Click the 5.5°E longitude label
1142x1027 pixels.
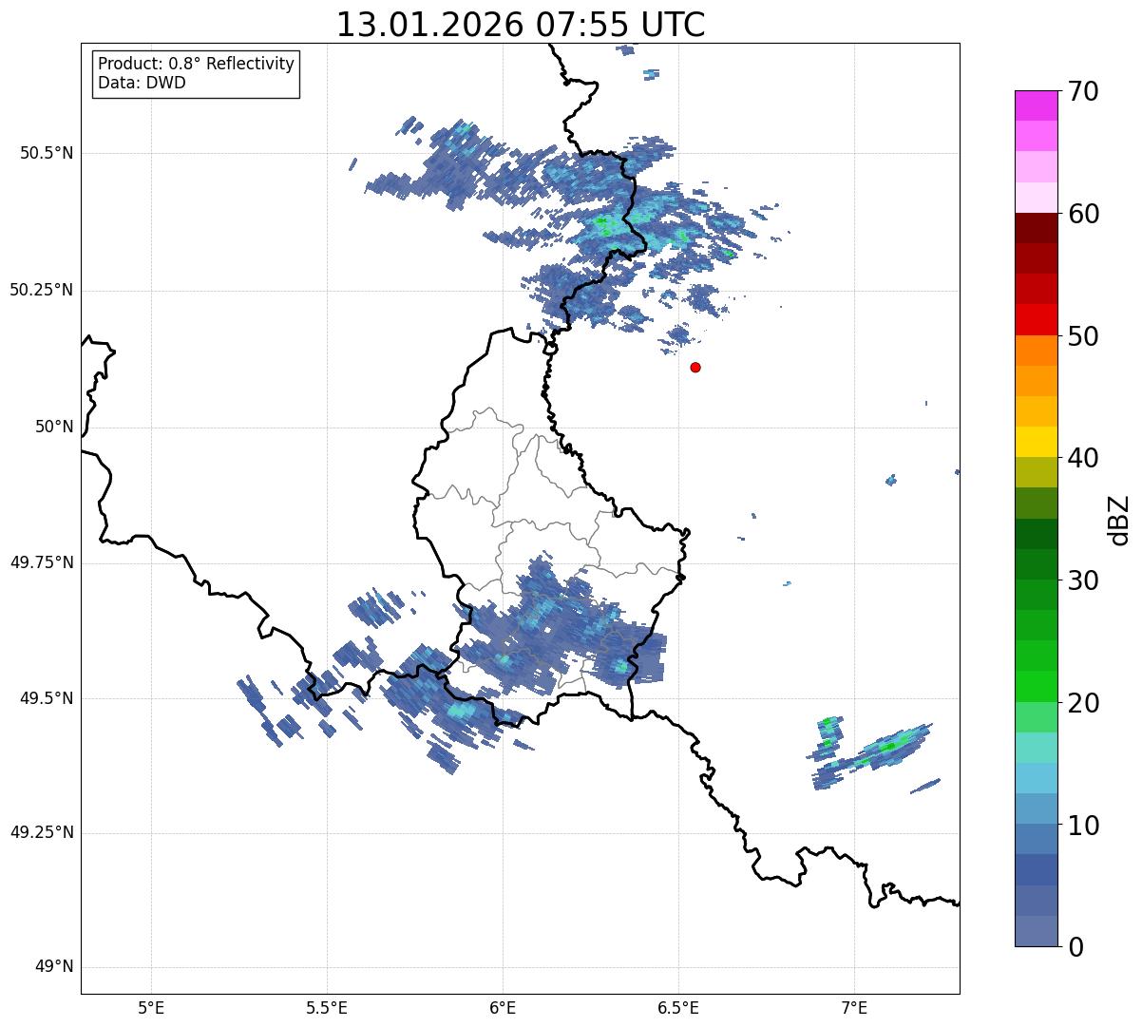pyautogui.click(x=327, y=1007)
